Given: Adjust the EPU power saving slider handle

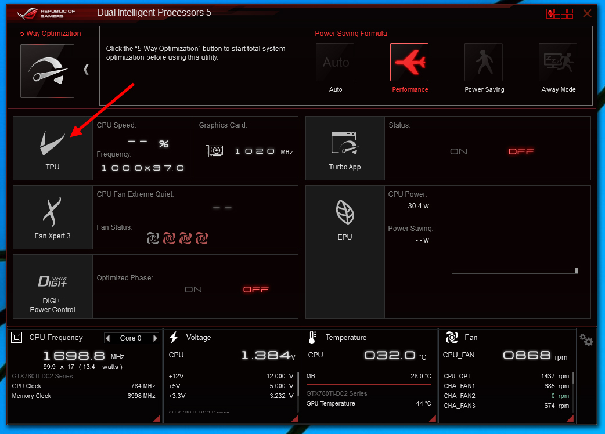Looking at the screenshot, I should pos(577,270).
